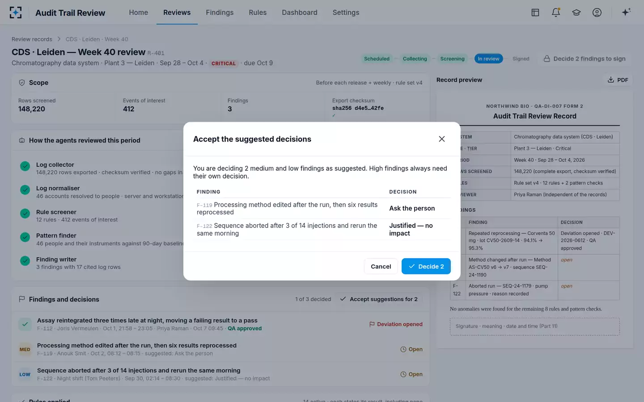Image resolution: width=644 pixels, height=402 pixels.
Task: Click Justified — no impact decision in dialog
Action: pos(411,230)
